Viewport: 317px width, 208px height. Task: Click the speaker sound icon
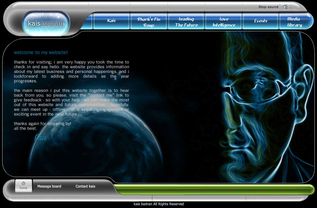[285, 7]
